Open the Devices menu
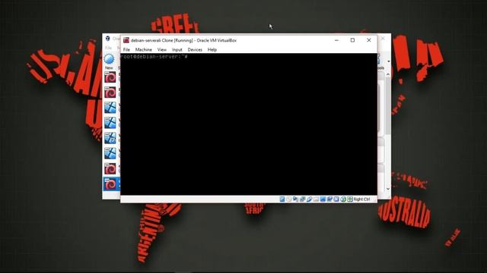Screen dimensions: 487x273 point(195,49)
